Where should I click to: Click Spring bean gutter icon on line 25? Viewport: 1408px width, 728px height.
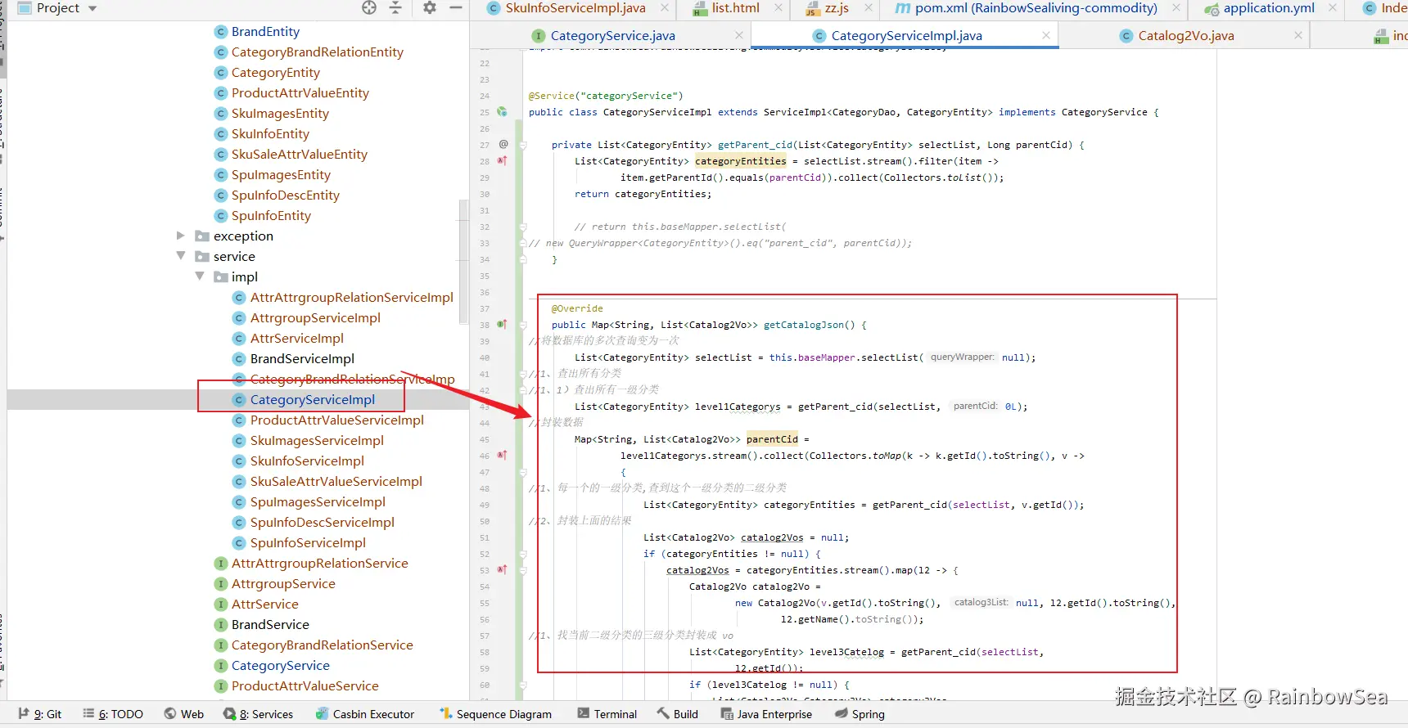click(502, 111)
